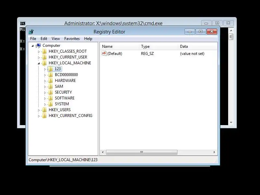Click the values pane left scroll arrow
The image size is (260, 195).
tap(103, 152)
